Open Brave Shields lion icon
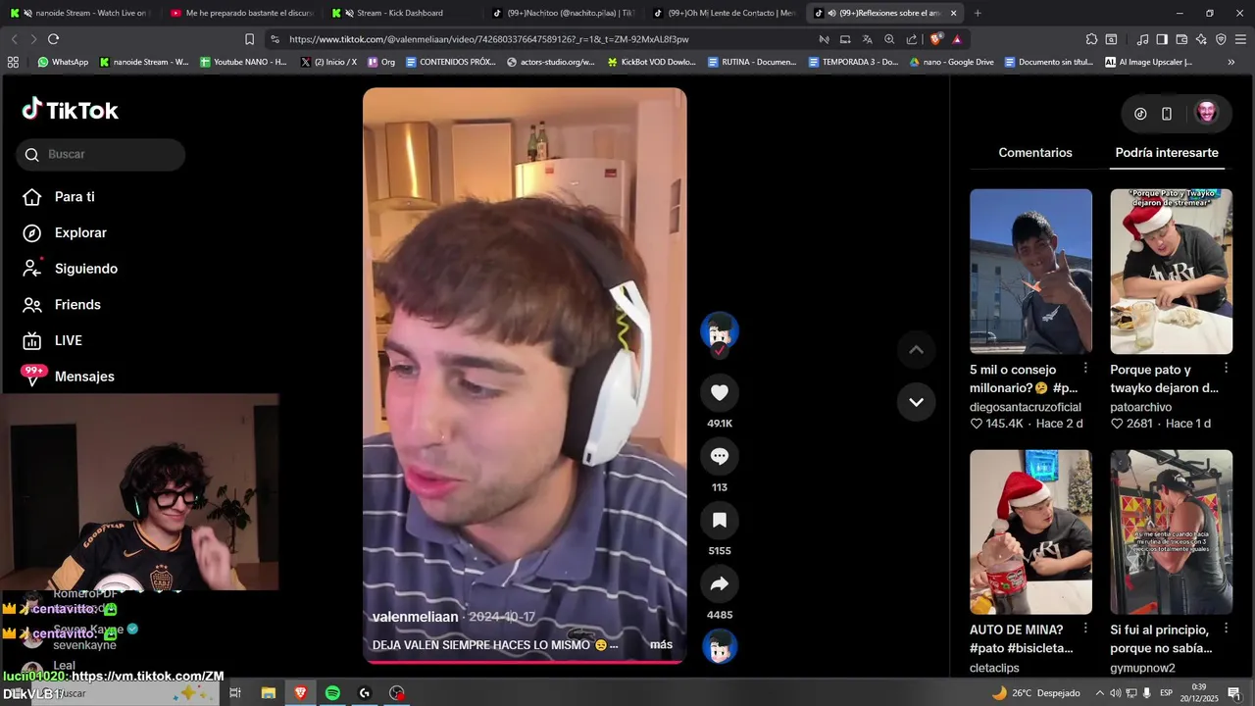This screenshot has width=1255, height=706. click(935, 39)
